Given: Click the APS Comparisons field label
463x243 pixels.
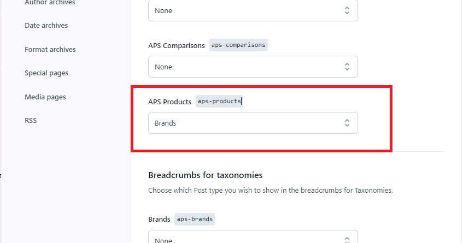Looking at the screenshot, I should [x=176, y=45].
